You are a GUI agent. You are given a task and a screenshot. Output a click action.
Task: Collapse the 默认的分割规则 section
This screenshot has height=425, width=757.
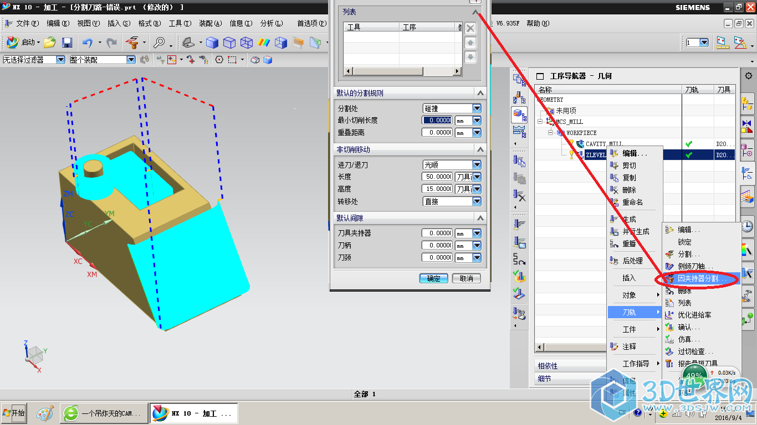480,93
